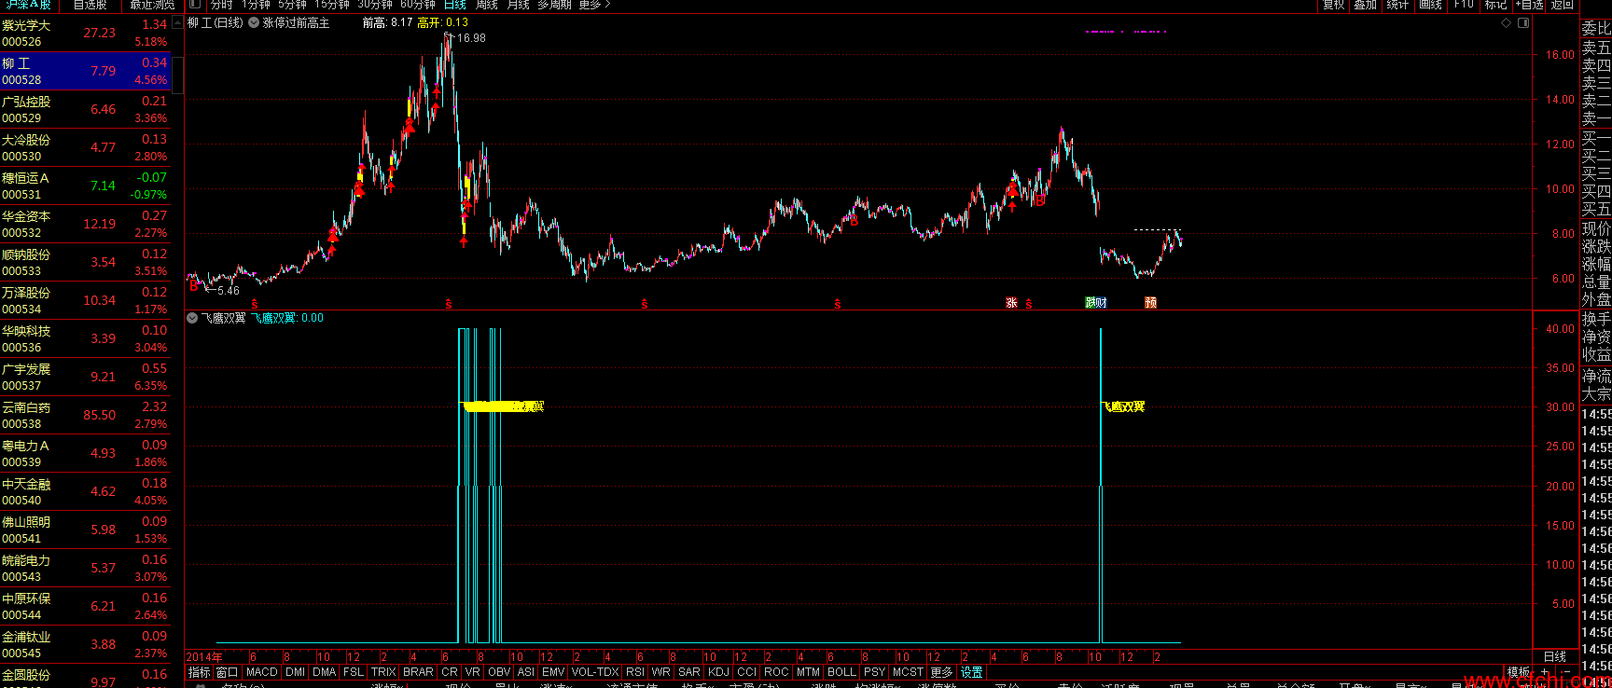Expand 更多 period options
This screenshot has height=688, width=1612.
click(x=594, y=5)
